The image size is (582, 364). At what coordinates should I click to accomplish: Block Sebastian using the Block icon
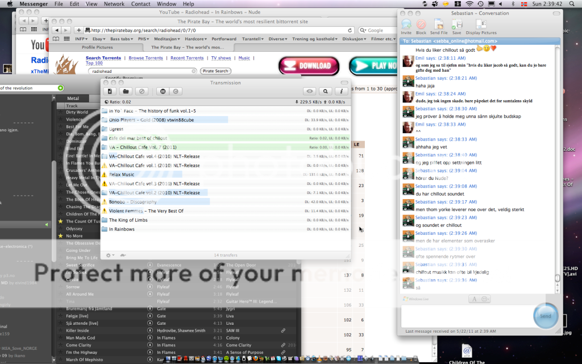(x=421, y=25)
